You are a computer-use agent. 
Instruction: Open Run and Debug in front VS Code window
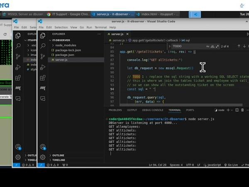point(43,67)
